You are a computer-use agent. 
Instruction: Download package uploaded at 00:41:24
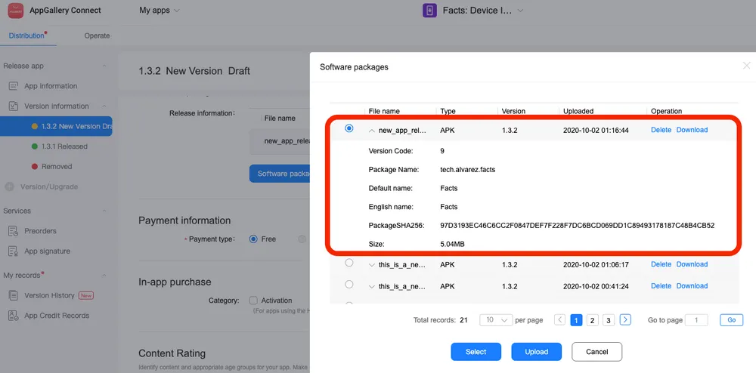click(x=692, y=286)
